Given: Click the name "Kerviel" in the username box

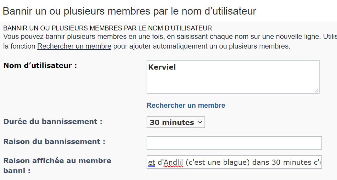Looking at the screenshot, I should tap(162, 67).
